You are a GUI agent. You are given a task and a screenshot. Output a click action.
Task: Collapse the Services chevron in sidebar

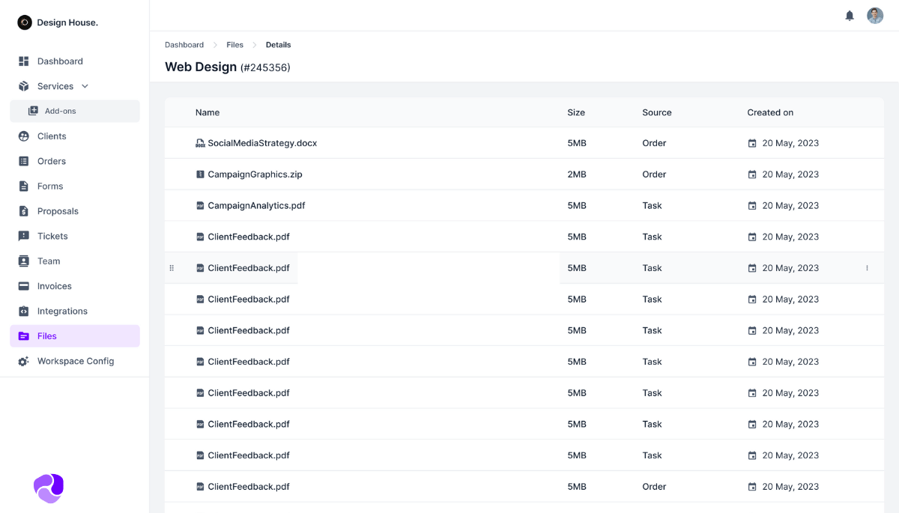[85, 86]
